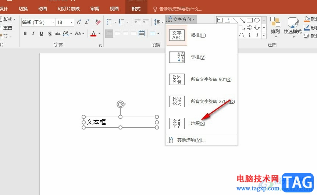Screen dimensions: 317x195
Task: Decrease list indent level
Action: click(138, 22)
